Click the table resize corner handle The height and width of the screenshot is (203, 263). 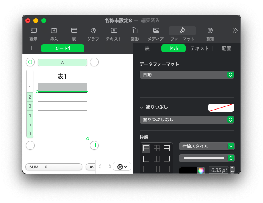(x=94, y=145)
